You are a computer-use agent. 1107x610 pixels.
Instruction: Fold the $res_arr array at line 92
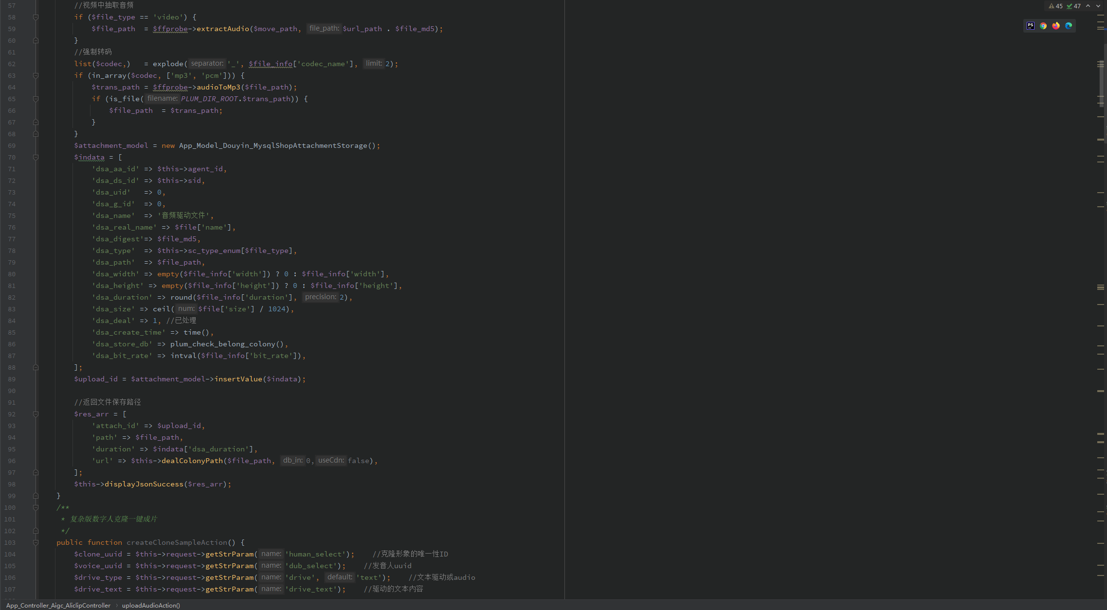coord(36,414)
